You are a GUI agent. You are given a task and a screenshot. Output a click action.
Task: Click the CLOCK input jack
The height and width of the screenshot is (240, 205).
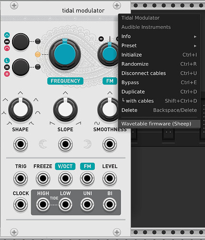21,204
